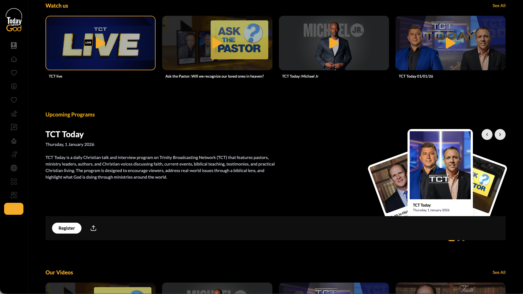
Task: Click the heart icon just under Home
Action: point(14,73)
